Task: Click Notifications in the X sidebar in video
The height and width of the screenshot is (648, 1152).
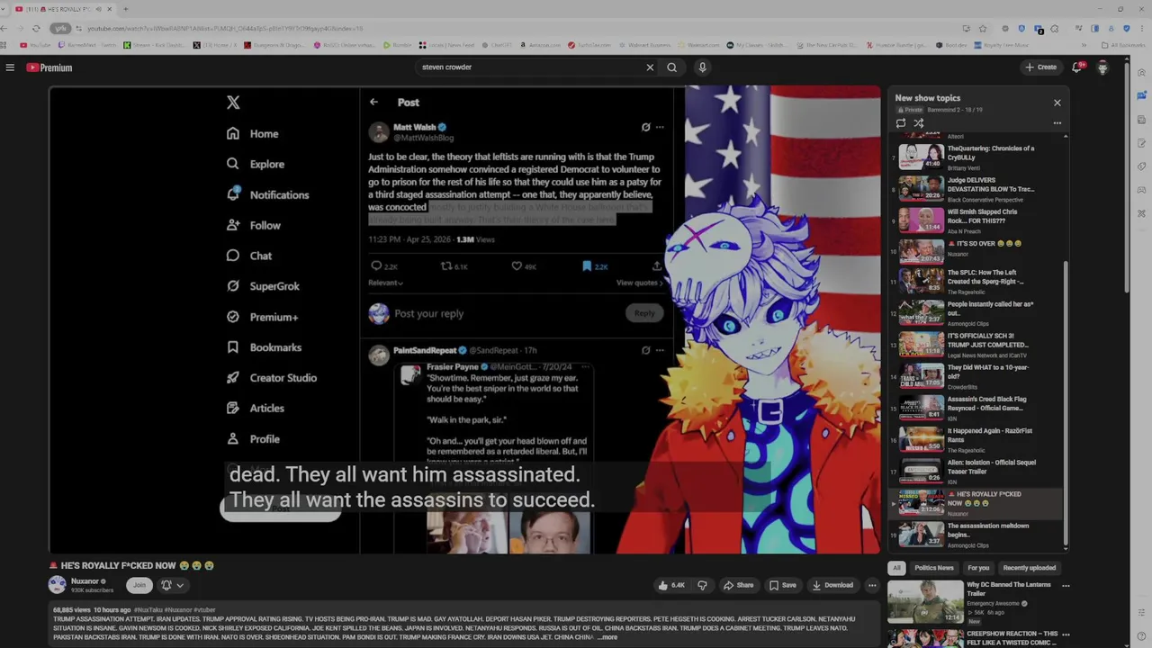Action: (x=267, y=195)
